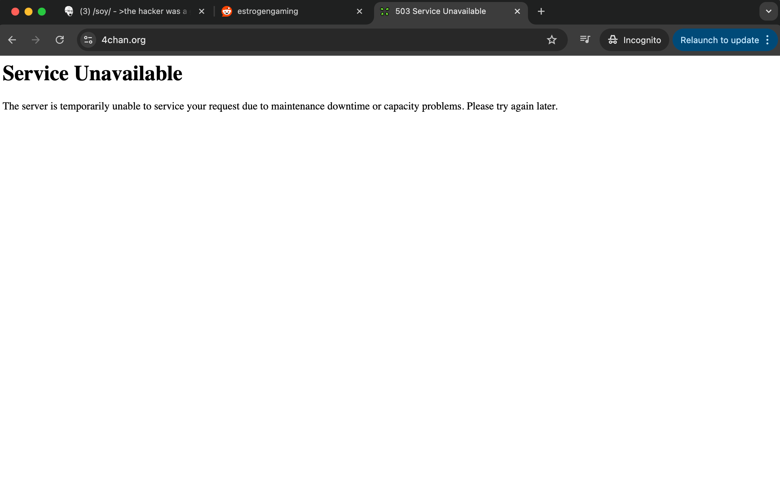This screenshot has height=481, width=780.
Task: Click Relaunch to update button
Action: coord(719,40)
